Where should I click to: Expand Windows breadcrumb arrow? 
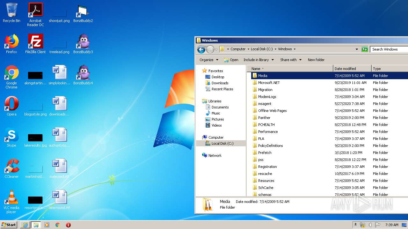click(295, 49)
